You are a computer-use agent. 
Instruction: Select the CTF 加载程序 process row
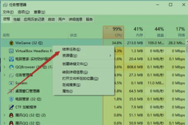93,107
